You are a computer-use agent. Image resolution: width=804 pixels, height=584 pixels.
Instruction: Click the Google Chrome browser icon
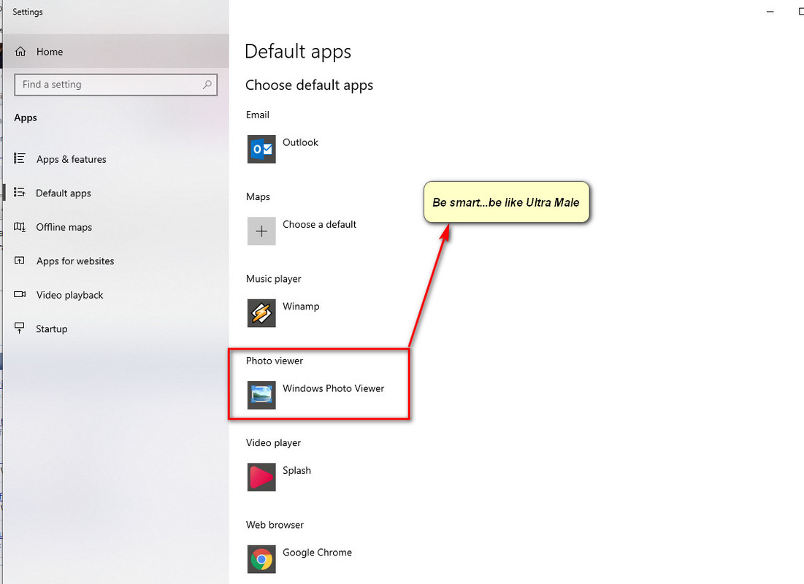pyautogui.click(x=261, y=559)
